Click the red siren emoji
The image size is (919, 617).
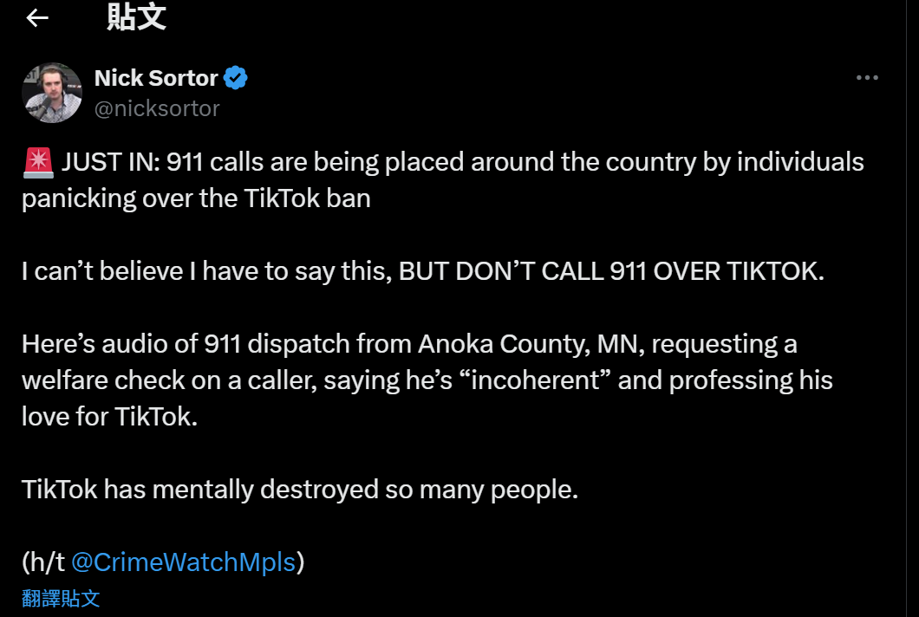(x=38, y=162)
